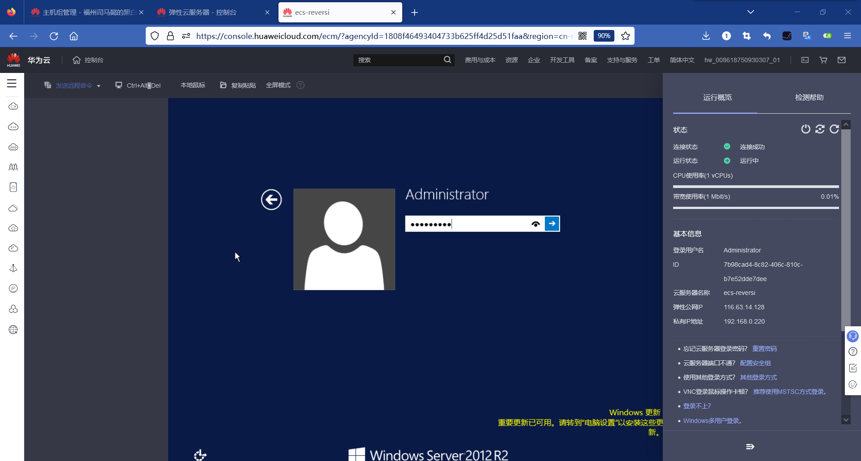861x461 pixels.
Task: Collapse the right panel with arrow icon
Action: point(750,447)
